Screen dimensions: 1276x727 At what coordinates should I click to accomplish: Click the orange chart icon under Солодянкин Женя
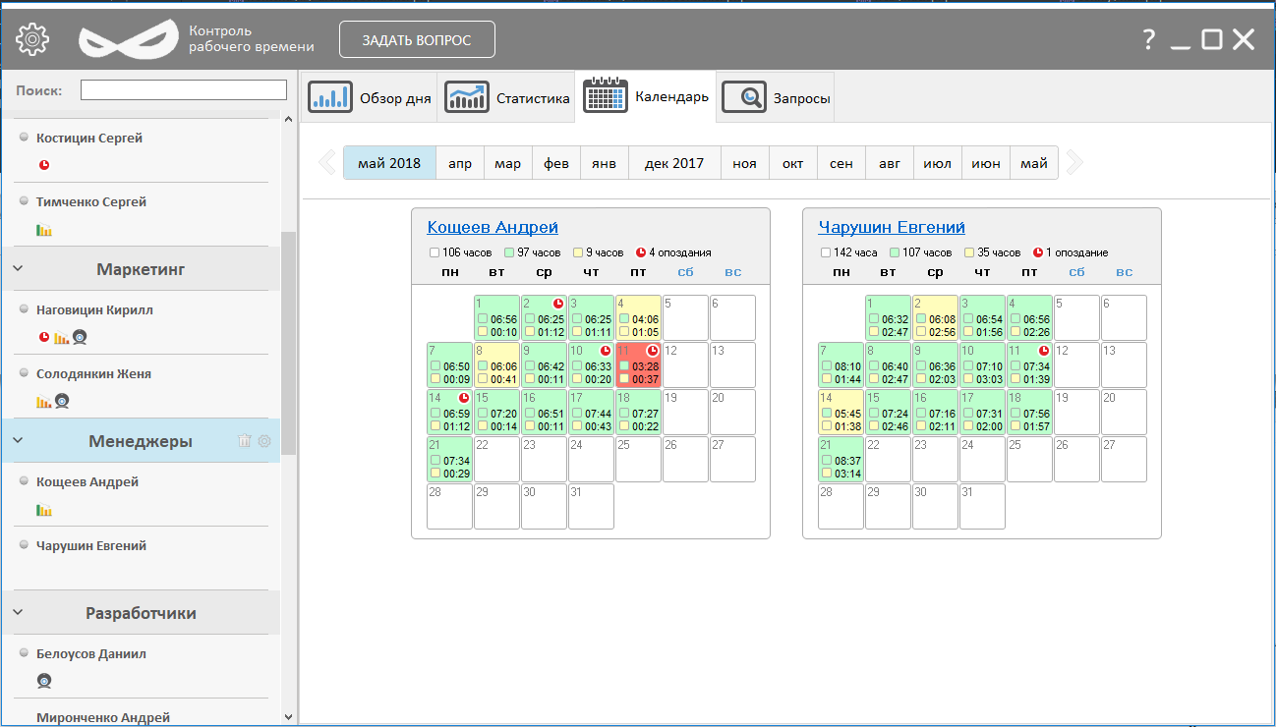[44, 401]
